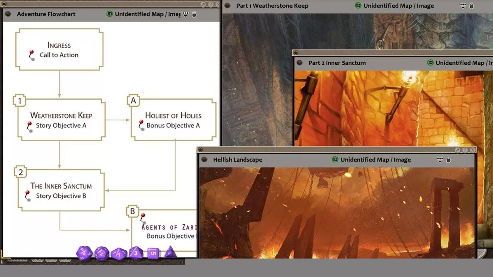Select the purple d10 die
The height and width of the screenshot is (277, 493).
pyautogui.click(x=119, y=254)
